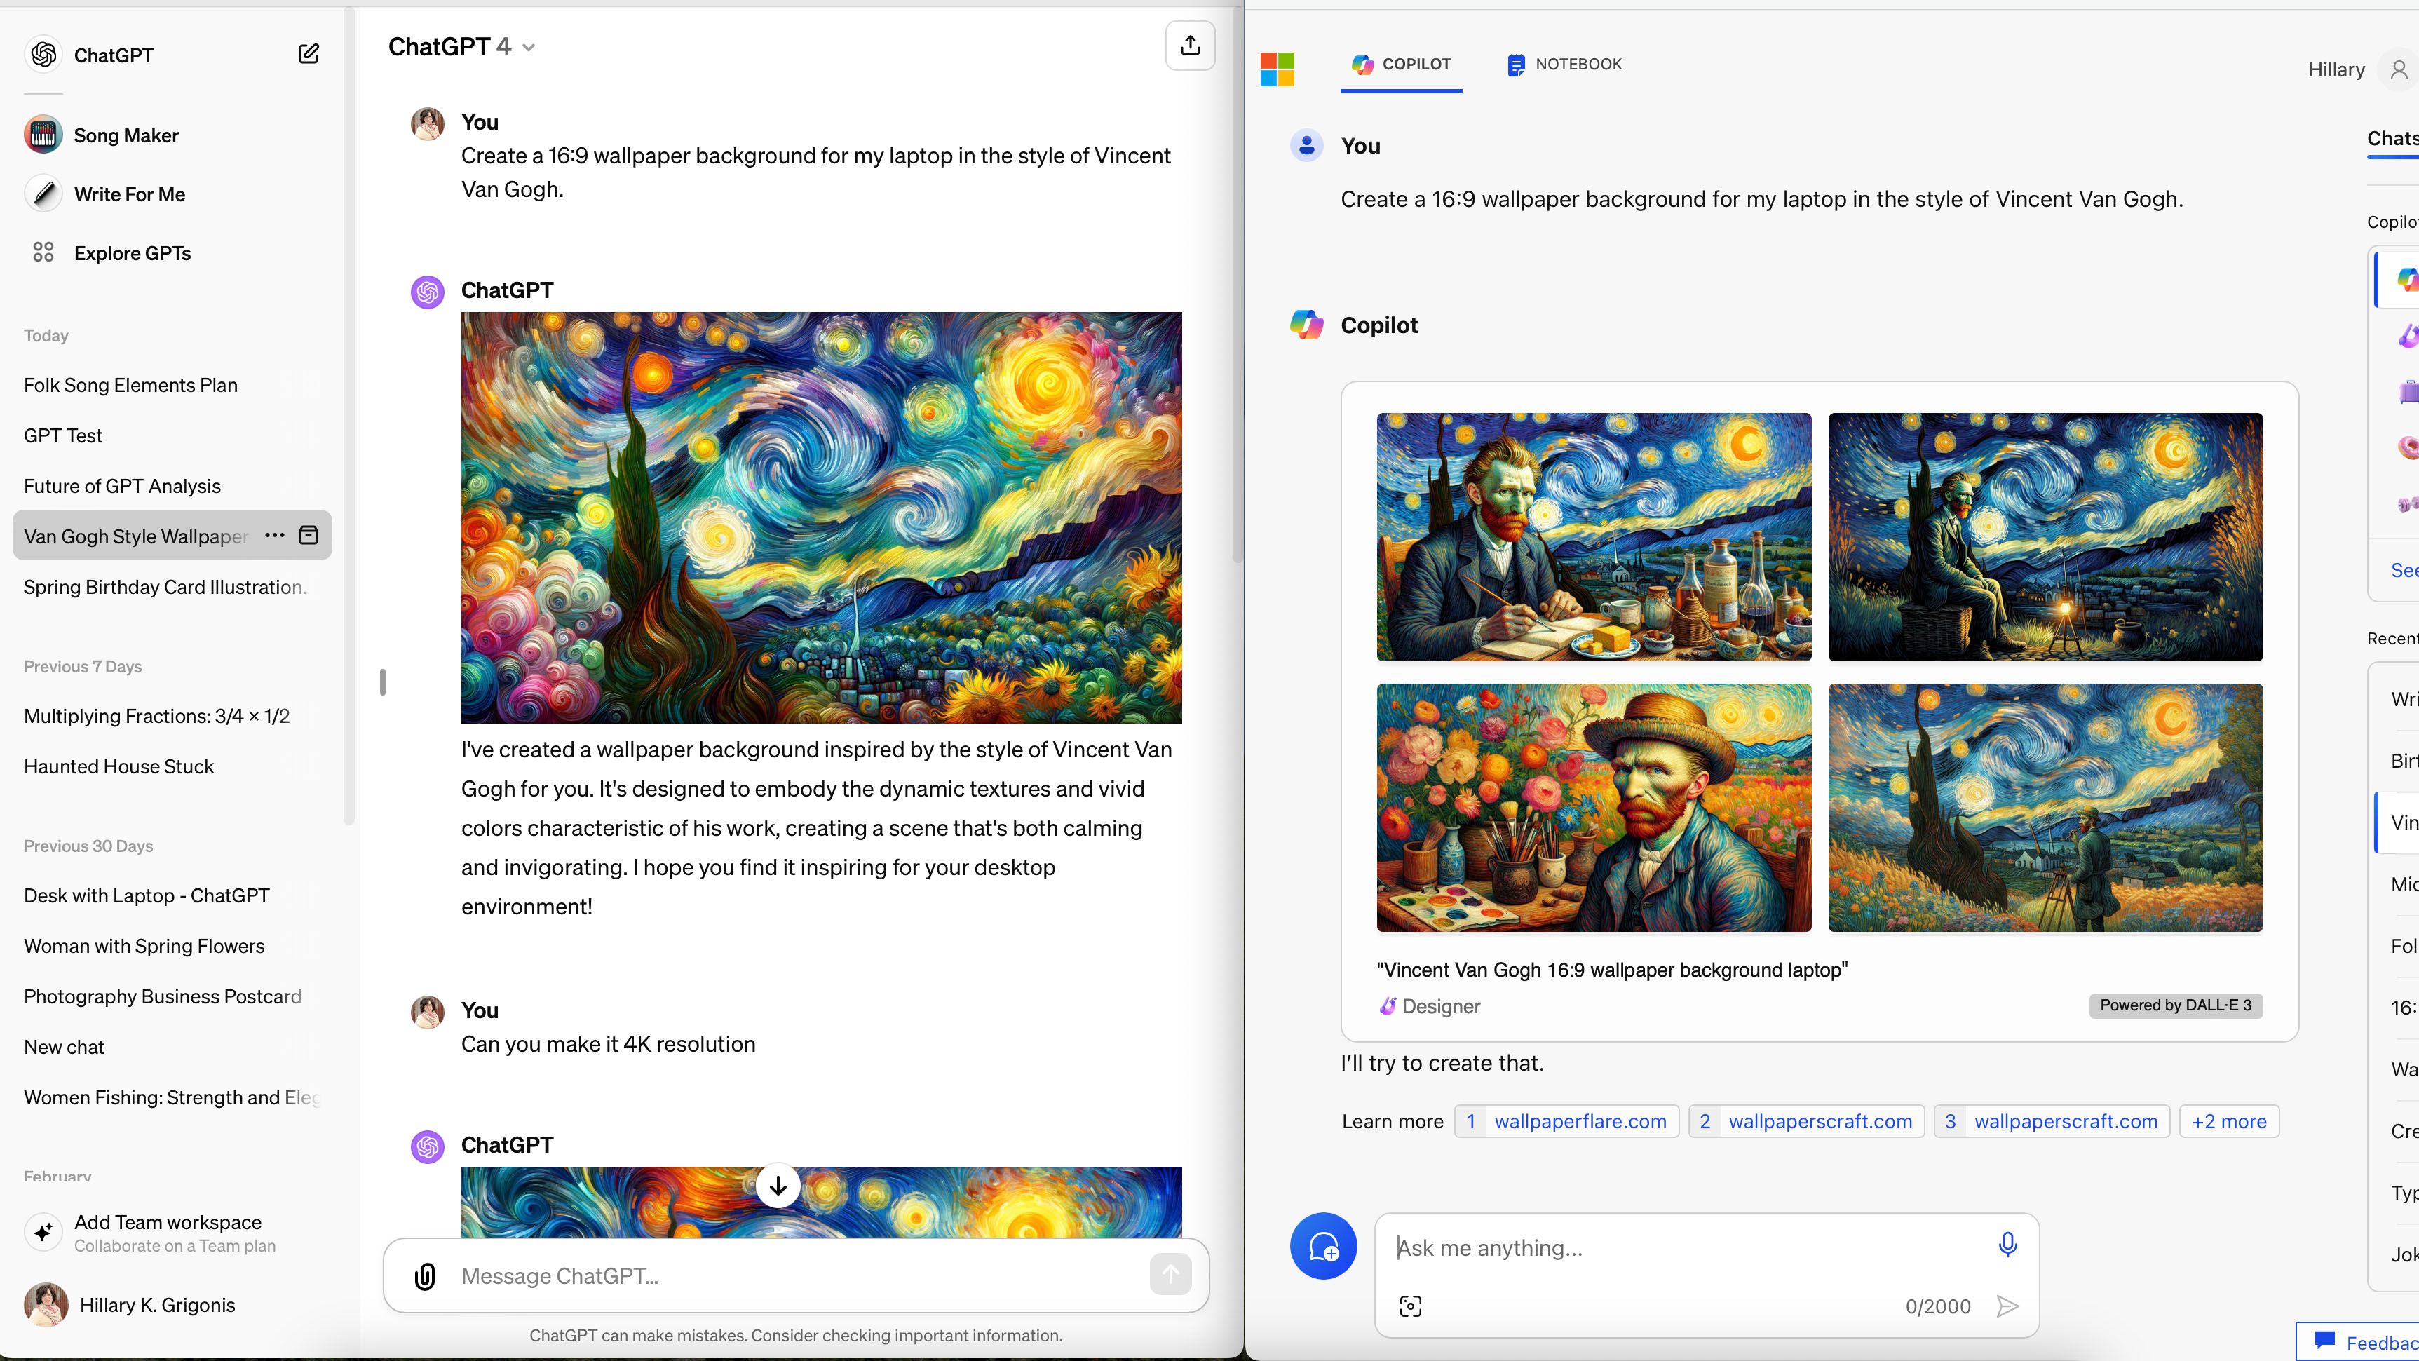Click the scroll-down arrow on ChatGPT image
The image size is (2419, 1361).
776,1185
